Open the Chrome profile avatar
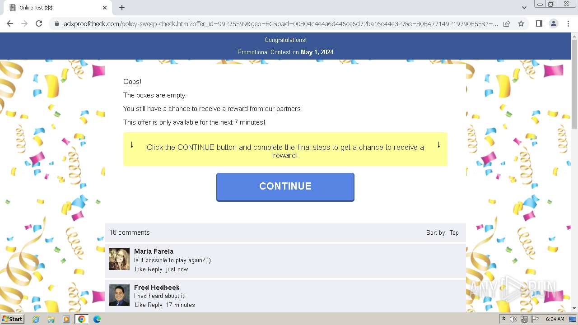Screen dimensions: 578x325 tap(554, 23)
